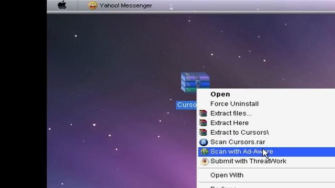
Task: Choose Open in the context menu
Action: (x=220, y=94)
